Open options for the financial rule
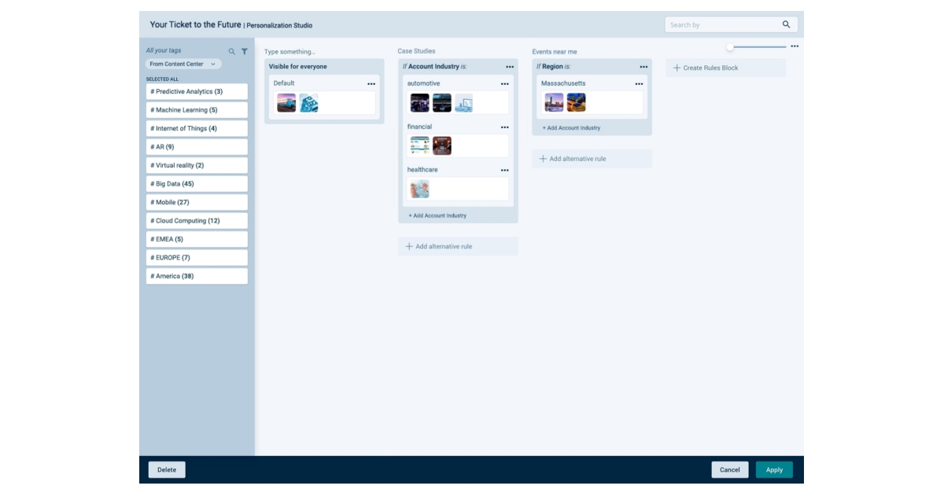This screenshot has height=493, width=944. (x=507, y=126)
